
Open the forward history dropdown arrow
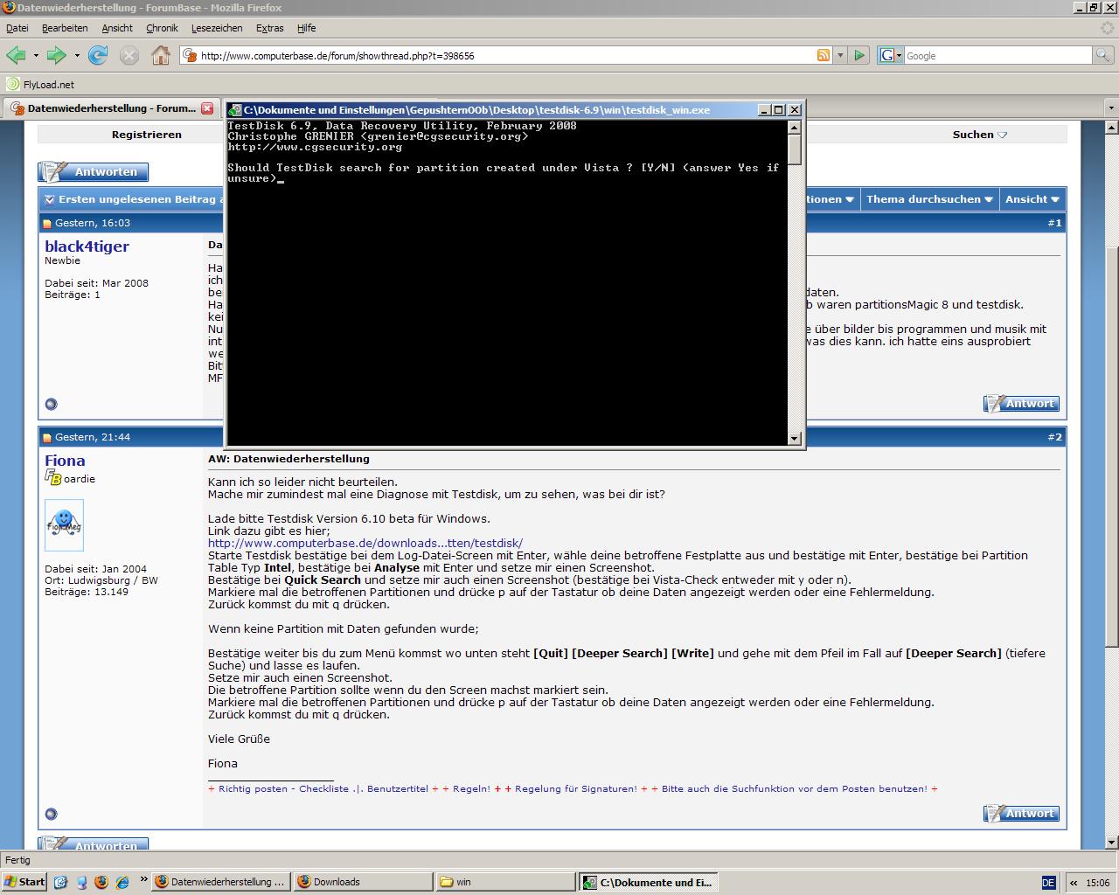point(77,55)
